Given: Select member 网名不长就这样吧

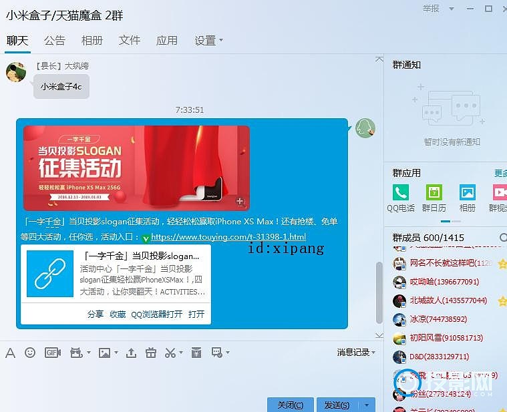Looking at the screenshot, I should click(x=450, y=263).
